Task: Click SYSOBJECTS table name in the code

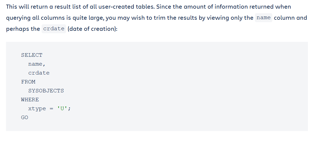Action: [x=46, y=91]
